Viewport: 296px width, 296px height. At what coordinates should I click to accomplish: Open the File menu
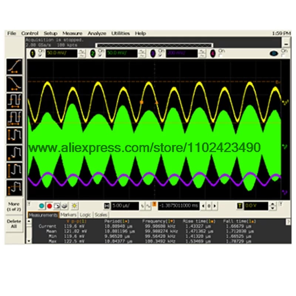11,33
